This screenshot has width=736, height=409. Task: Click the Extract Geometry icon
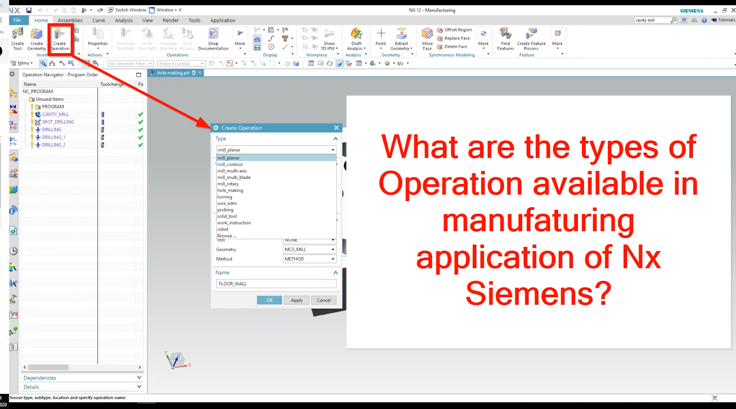click(x=401, y=39)
